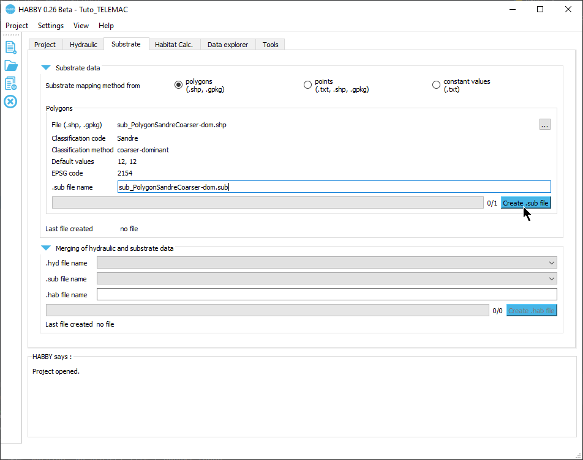Click the Create .hab file button
The height and width of the screenshot is (460, 583).
(531, 311)
